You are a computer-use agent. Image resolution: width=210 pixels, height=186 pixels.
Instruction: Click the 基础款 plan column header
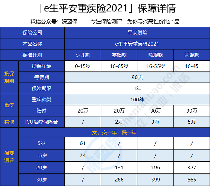pyautogui.click(x=119, y=55)
